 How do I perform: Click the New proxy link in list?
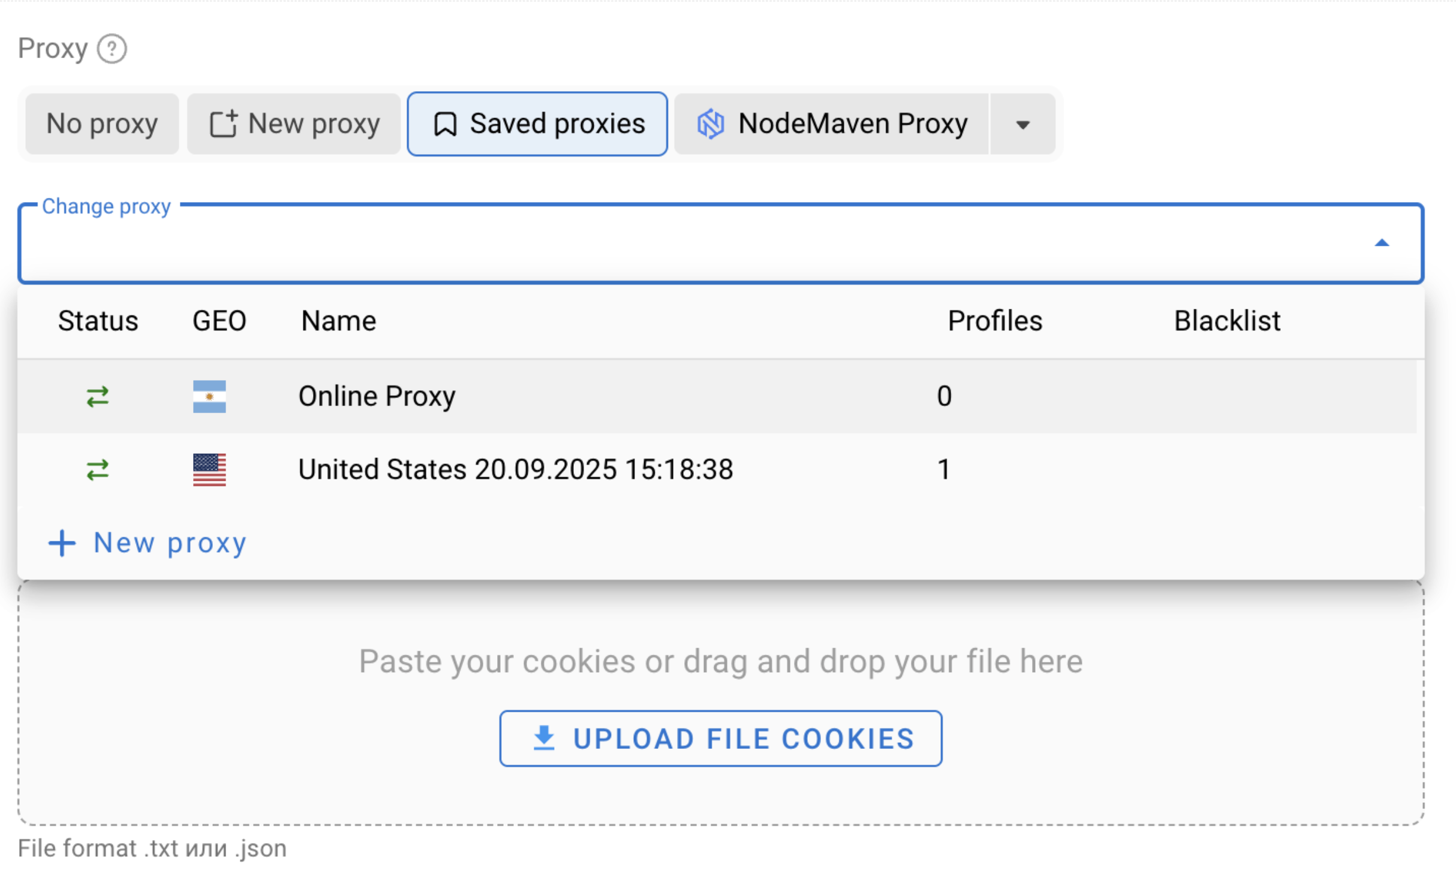pyautogui.click(x=170, y=543)
